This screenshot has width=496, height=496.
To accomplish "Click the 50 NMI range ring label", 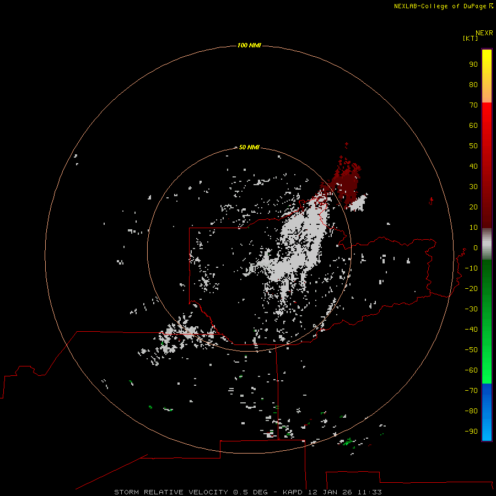I will click(x=249, y=147).
